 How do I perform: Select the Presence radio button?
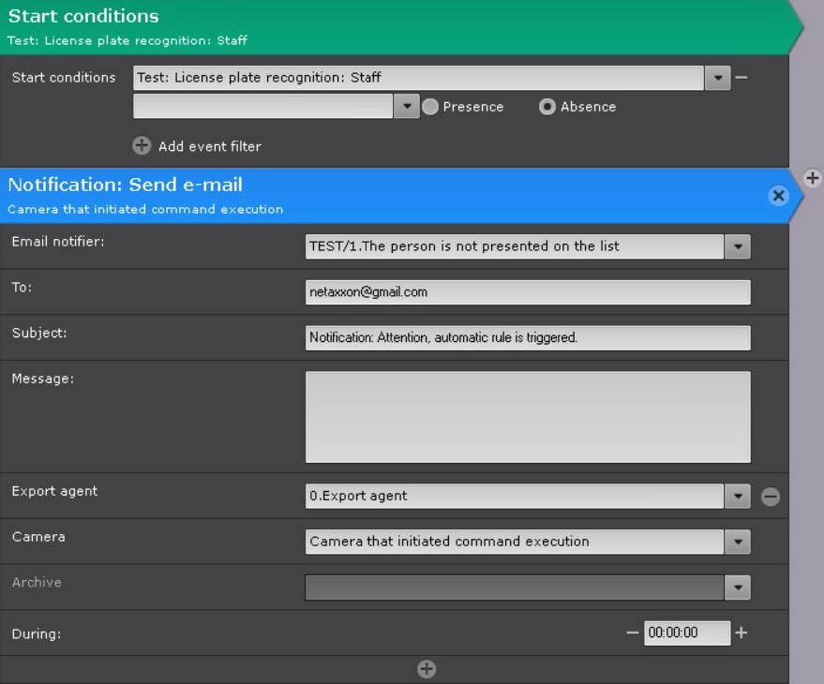click(430, 107)
